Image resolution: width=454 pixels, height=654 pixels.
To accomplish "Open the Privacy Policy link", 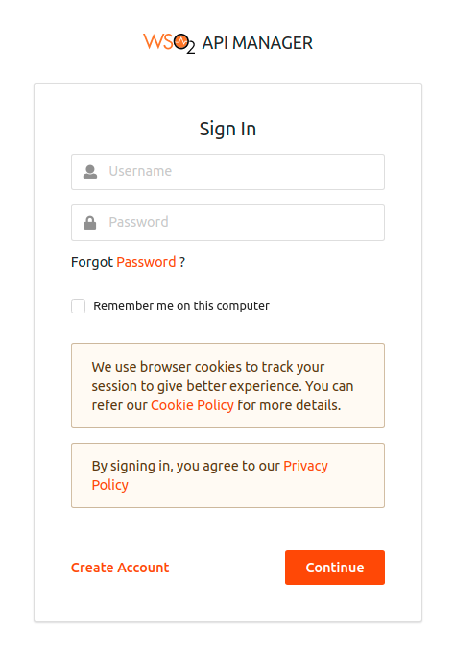I will click(209, 475).
